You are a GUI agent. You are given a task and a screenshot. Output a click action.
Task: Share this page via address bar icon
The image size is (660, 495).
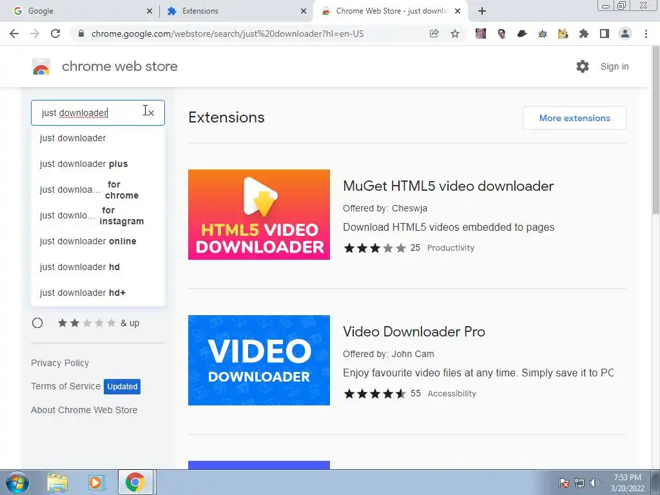[x=434, y=34]
